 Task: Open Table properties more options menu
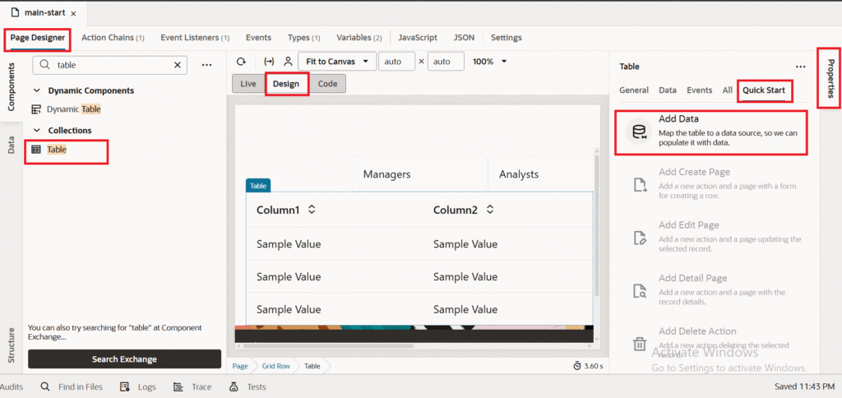click(801, 67)
